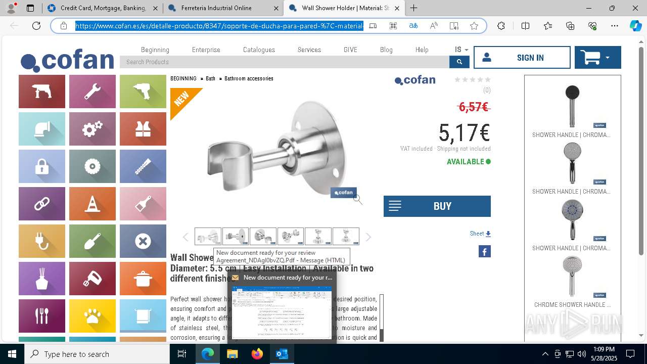Open the electrical plug category tile
This screenshot has width=647, height=364.
coord(42,241)
